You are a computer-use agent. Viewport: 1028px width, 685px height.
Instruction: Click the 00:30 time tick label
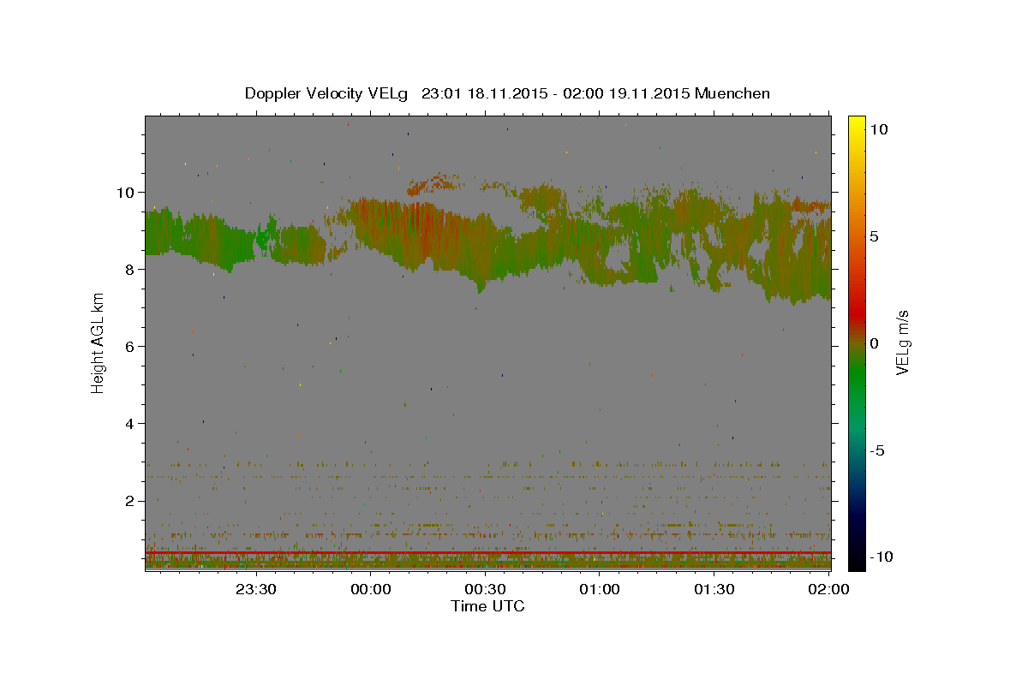[485, 589]
